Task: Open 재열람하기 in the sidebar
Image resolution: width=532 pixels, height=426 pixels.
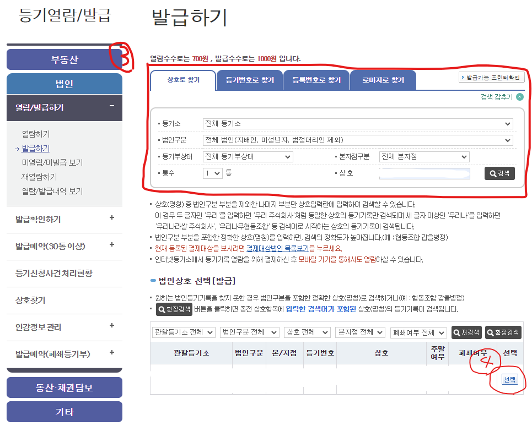Action: [x=39, y=177]
